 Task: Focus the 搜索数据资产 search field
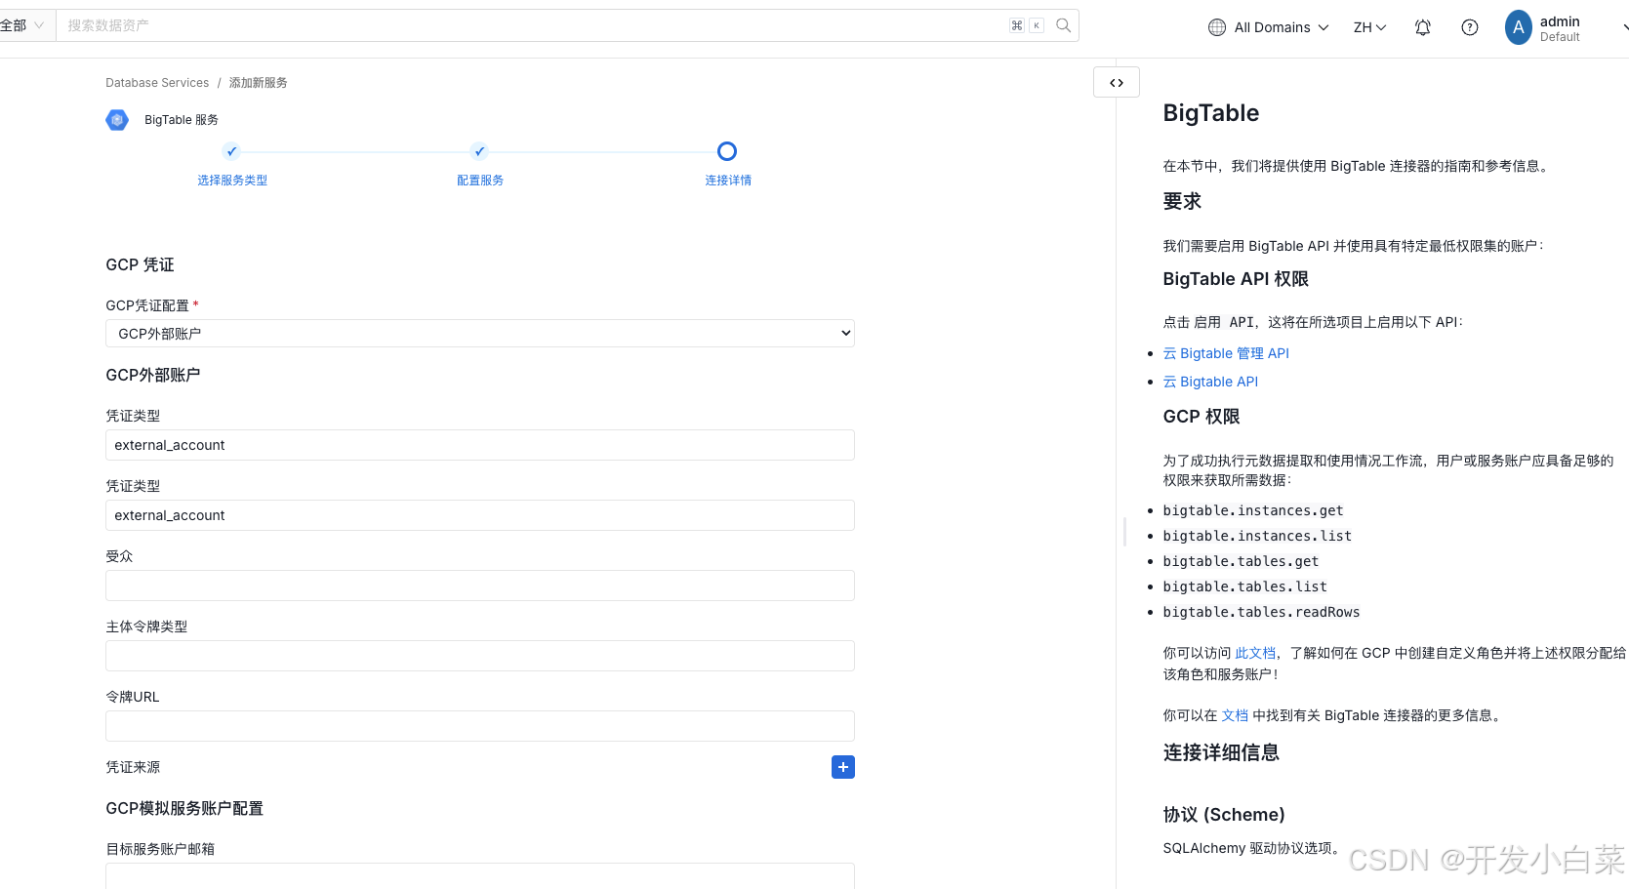point(532,25)
